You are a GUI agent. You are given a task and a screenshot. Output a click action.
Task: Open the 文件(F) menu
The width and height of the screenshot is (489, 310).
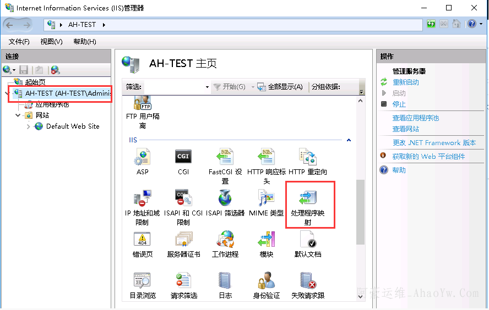pyautogui.click(x=19, y=42)
